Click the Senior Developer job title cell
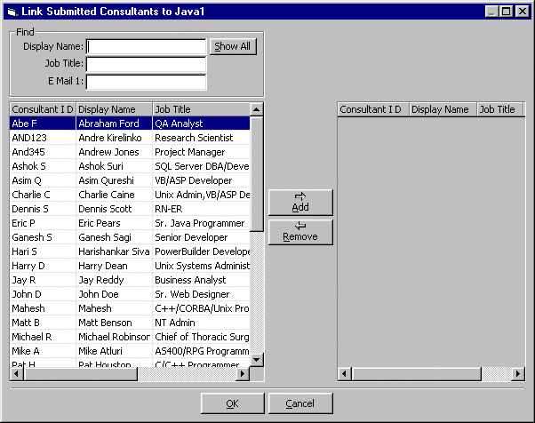 pyautogui.click(x=201, y=237)
